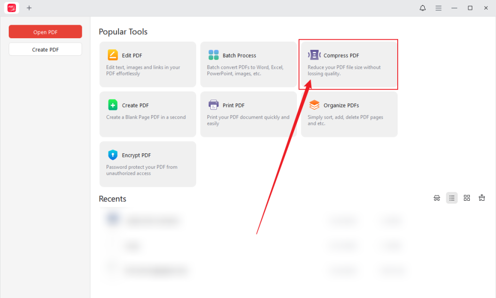The image size is (496, 298).
Task: Open the hamburger menu
Action: pyautogui.click(x=438, y=8)
